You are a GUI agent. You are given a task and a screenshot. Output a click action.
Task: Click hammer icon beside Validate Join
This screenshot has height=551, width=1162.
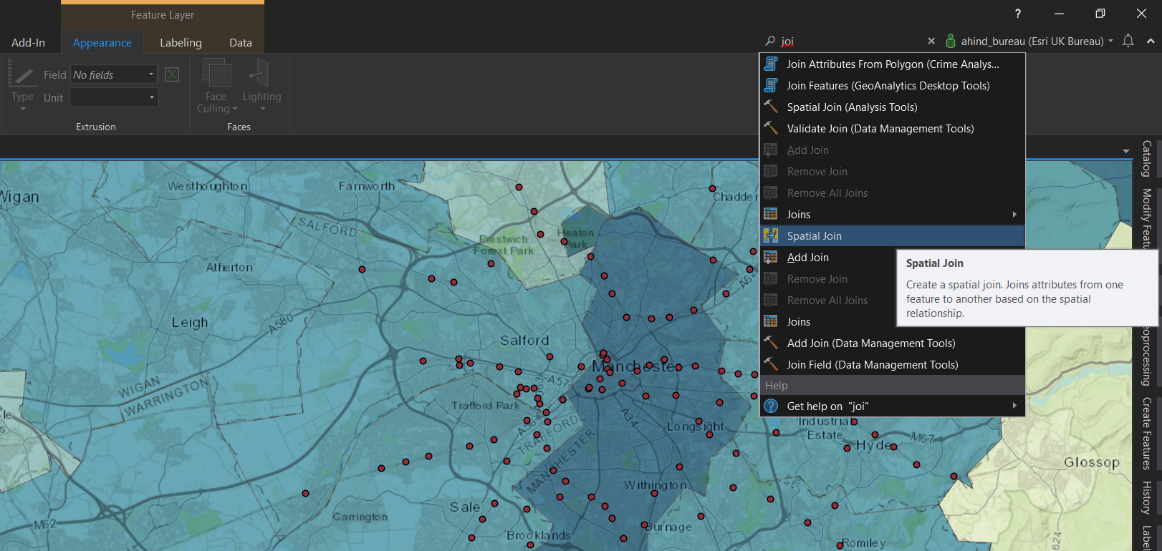(x=771, y=128)
